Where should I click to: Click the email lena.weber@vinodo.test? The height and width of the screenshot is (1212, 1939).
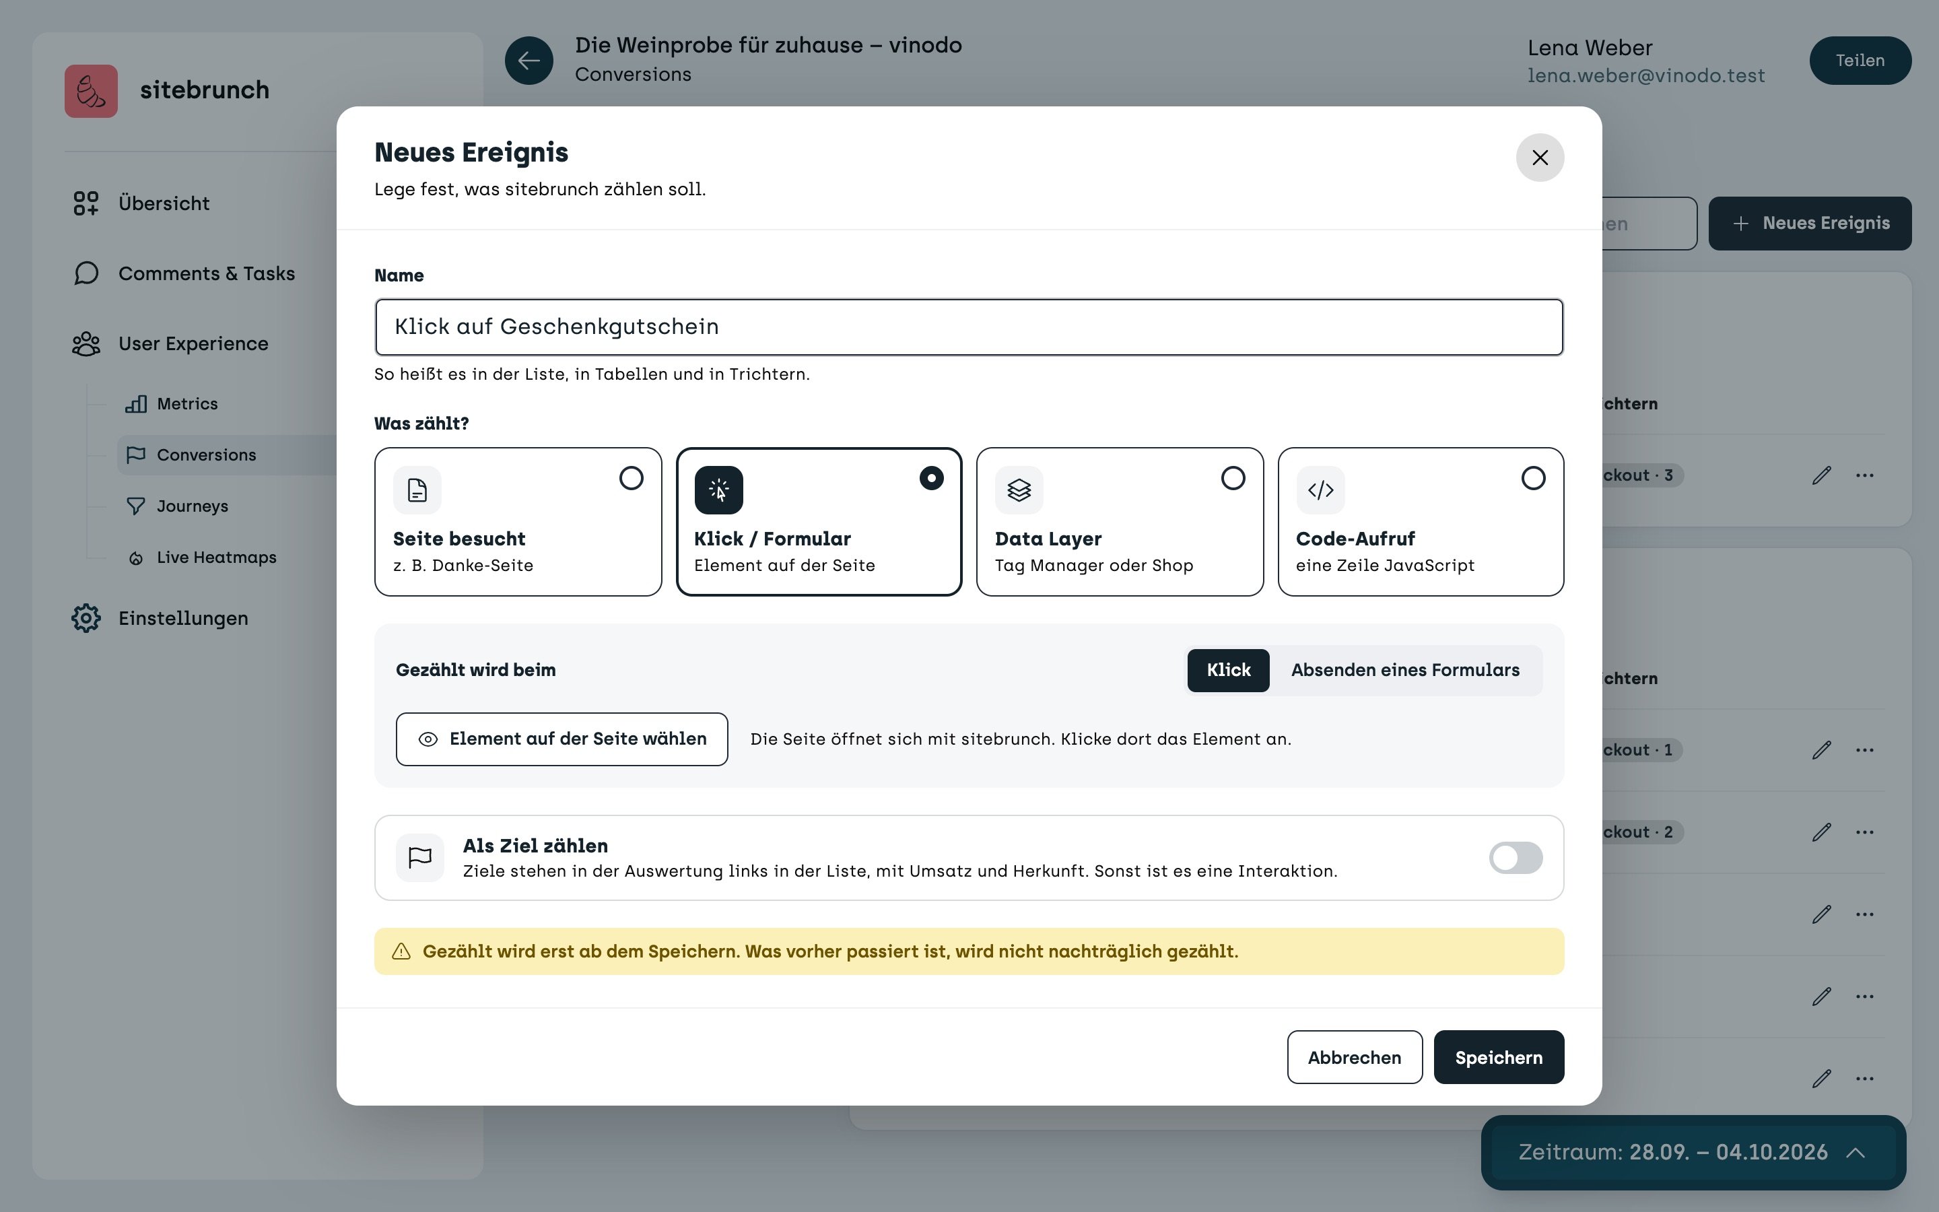tap(1645, 75)
